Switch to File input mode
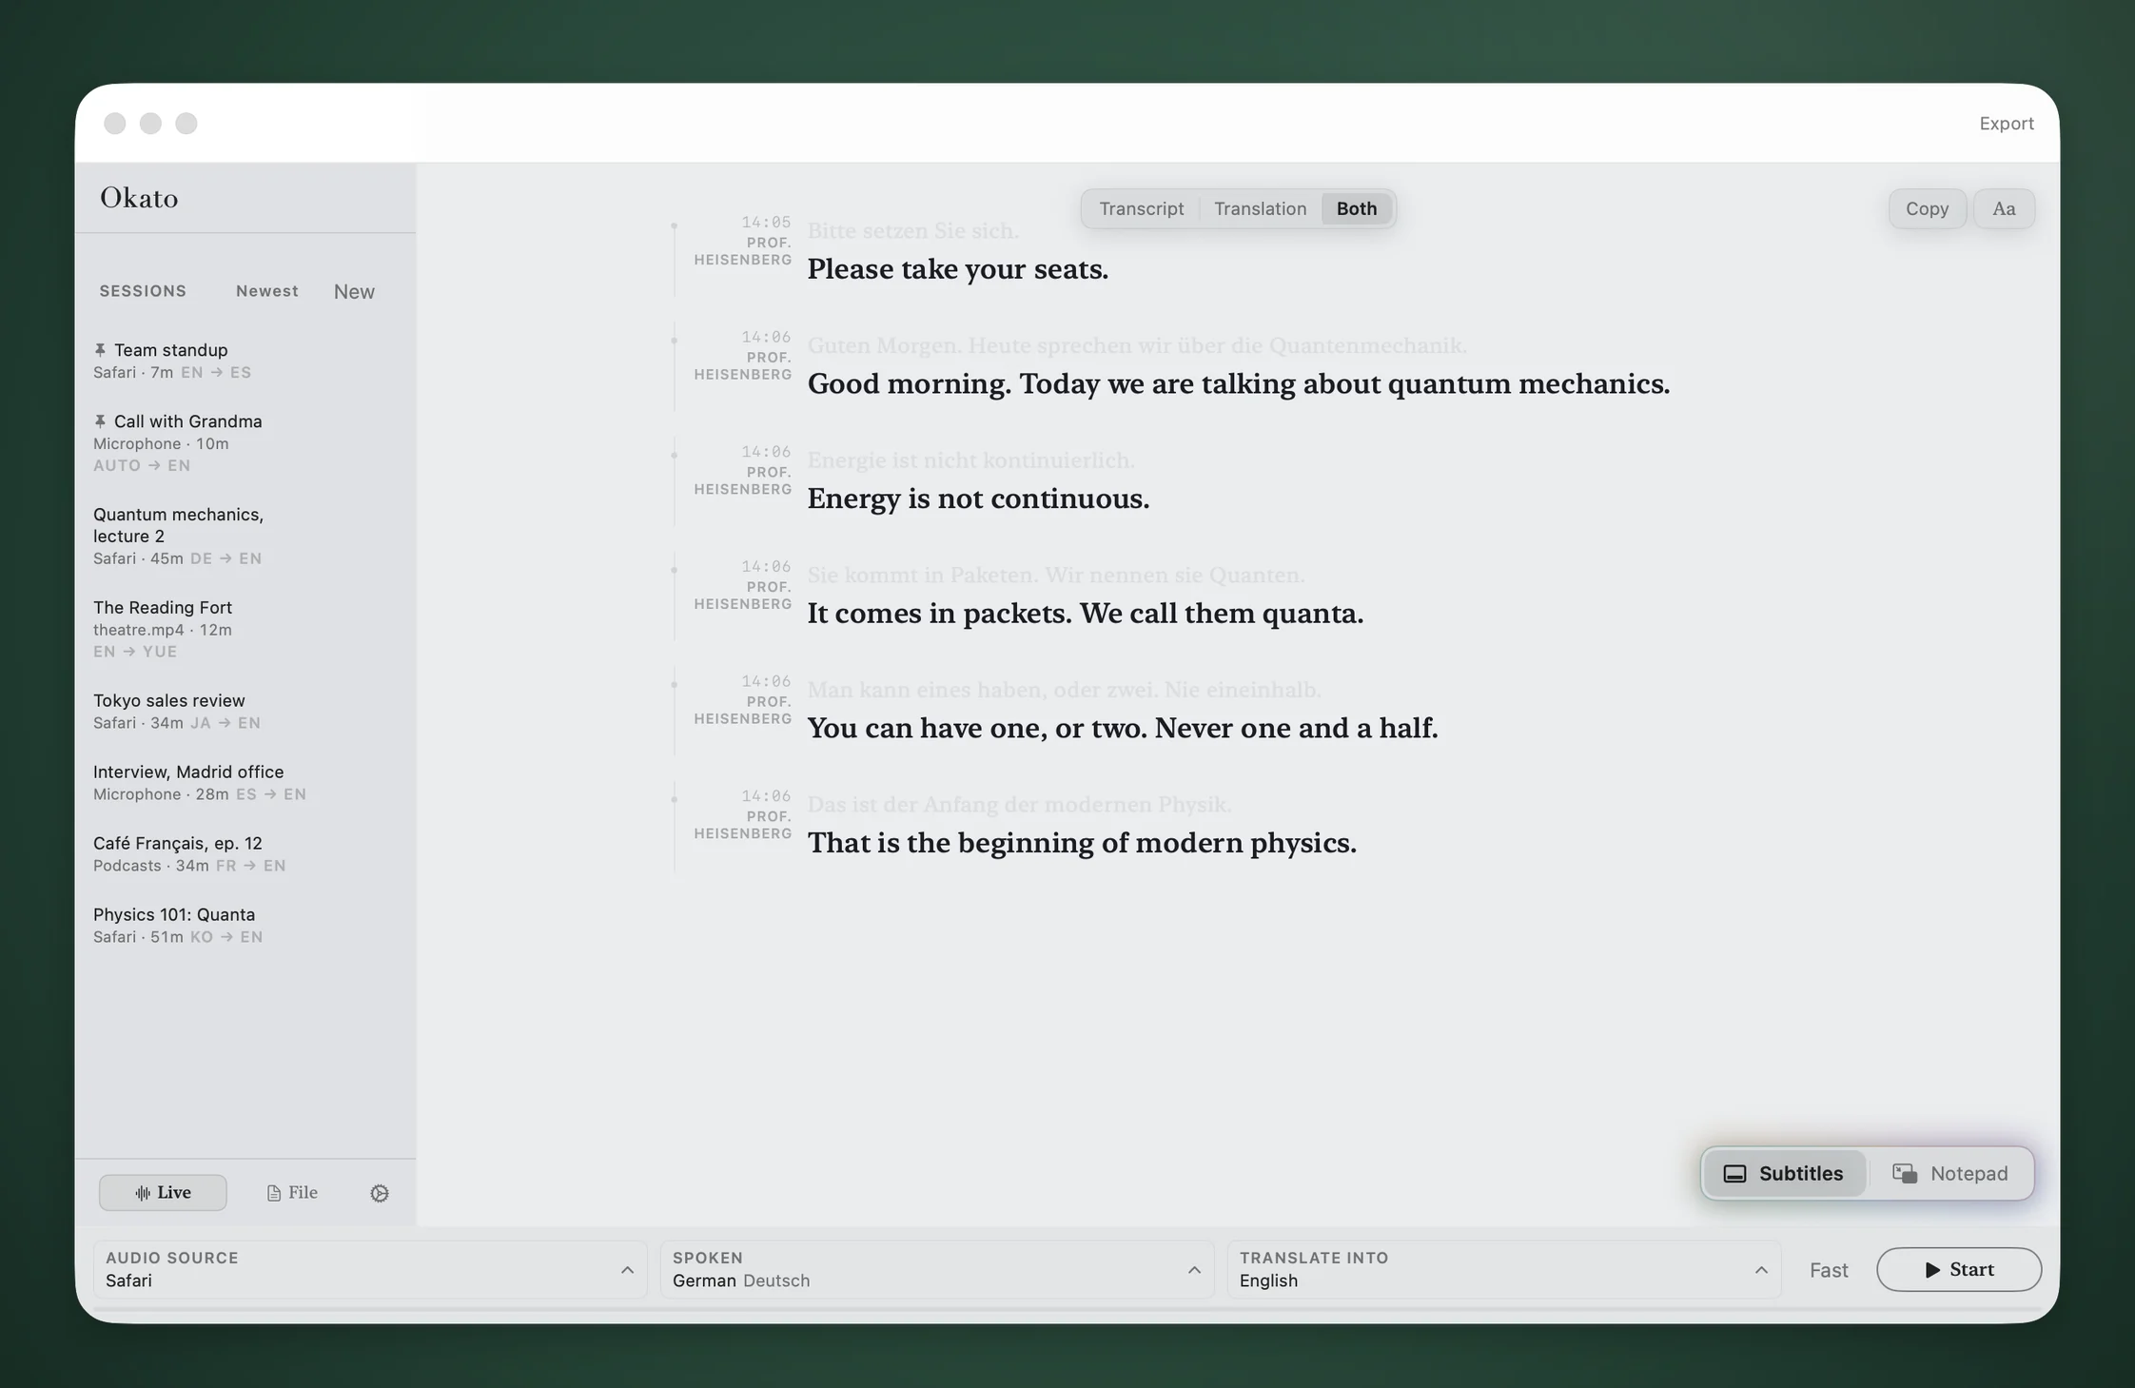Viewport: 2135px width, 1388px height. click(x=292, y=1192)
